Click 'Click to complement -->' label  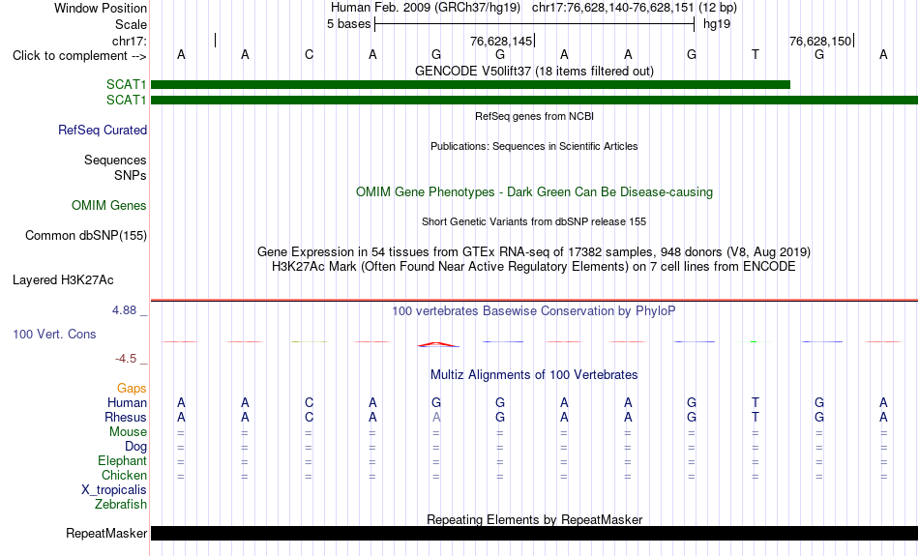[x=79, y=56]
